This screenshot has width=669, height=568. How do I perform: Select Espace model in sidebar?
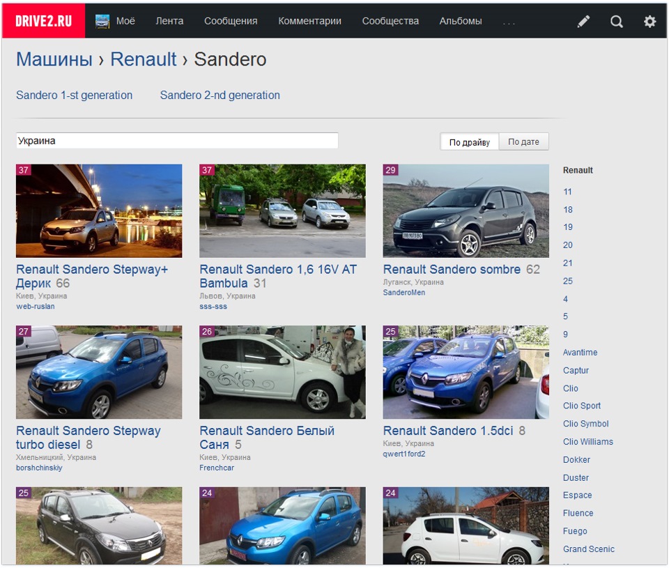coord(577,495)
